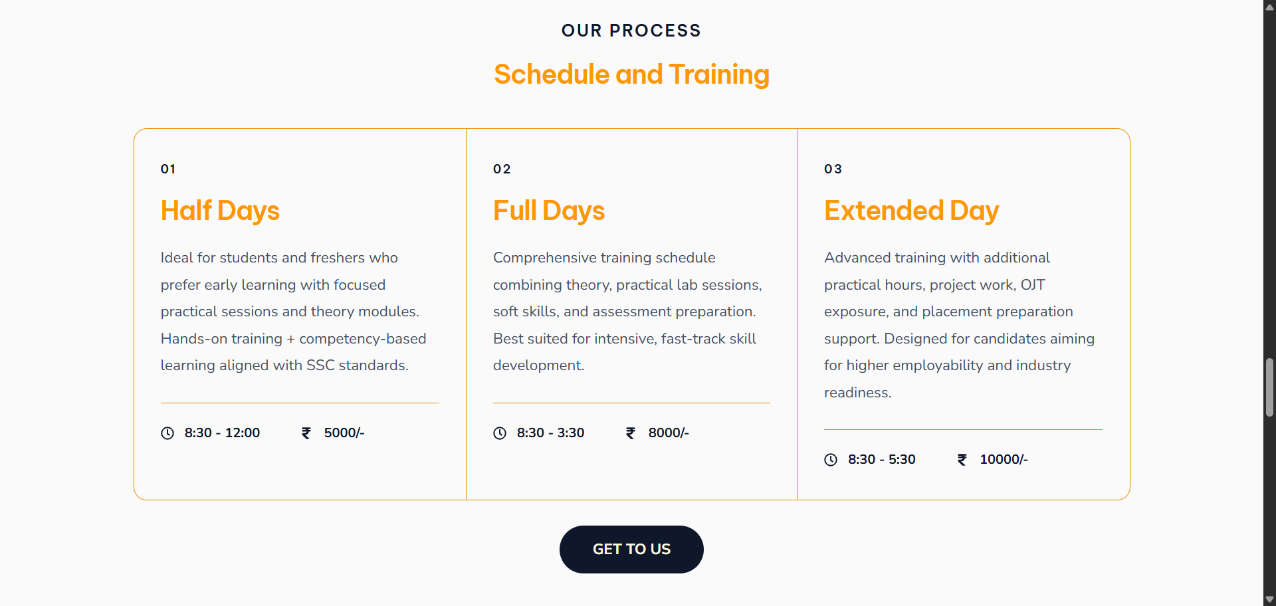Click the clock icon beside 8:30 - 12:00
This screenshot has height=606, width=1276.
point(167,433)
